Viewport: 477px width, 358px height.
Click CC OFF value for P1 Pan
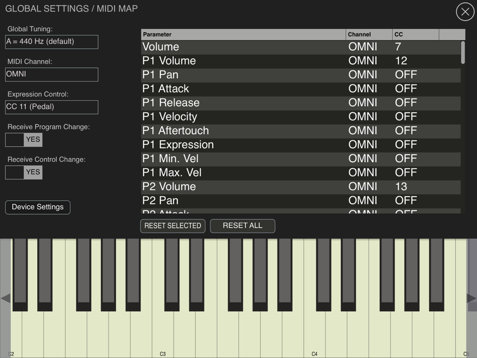tap(406, 75)
